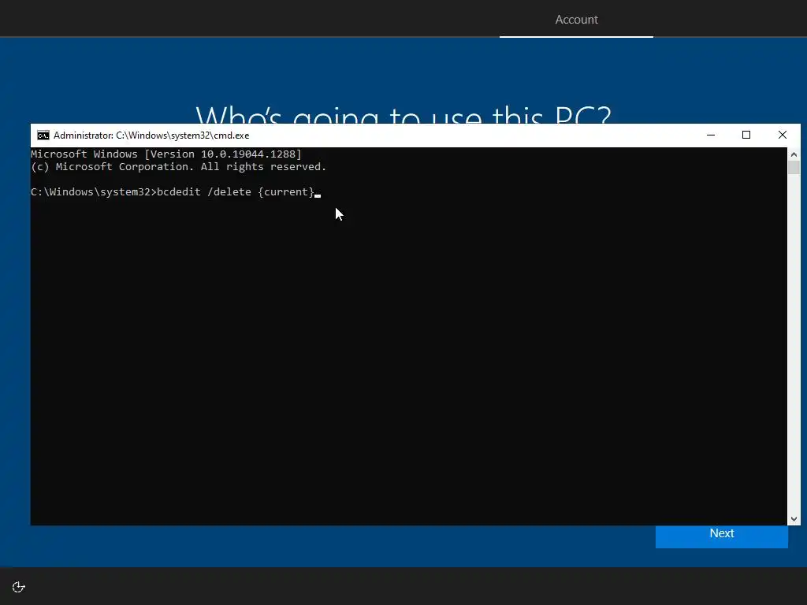Click the cmd scrollbar thumb

794,168
